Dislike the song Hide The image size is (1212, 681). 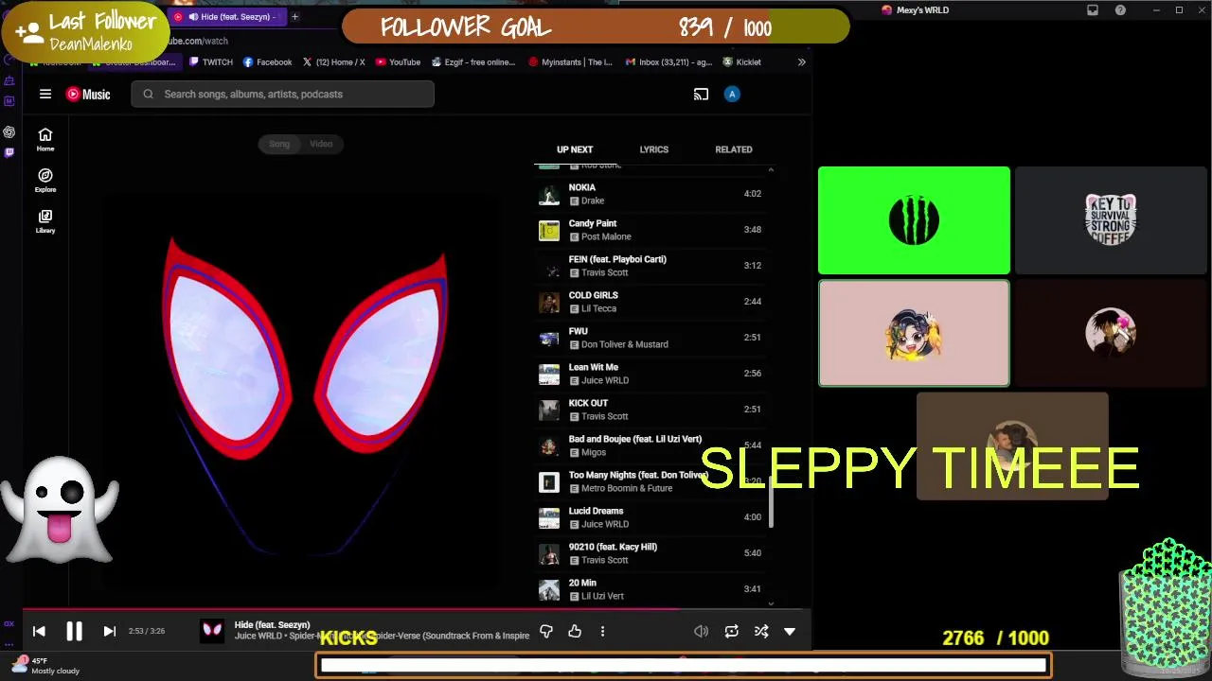pyautogui.click(x=546, y=631)
